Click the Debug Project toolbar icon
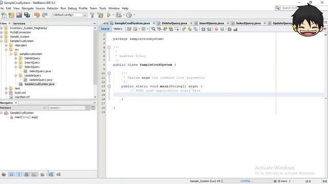This screenshot has width=328, height=184. click(118, 15)
